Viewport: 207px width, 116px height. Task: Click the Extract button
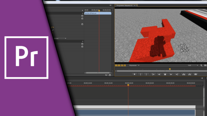190,74
